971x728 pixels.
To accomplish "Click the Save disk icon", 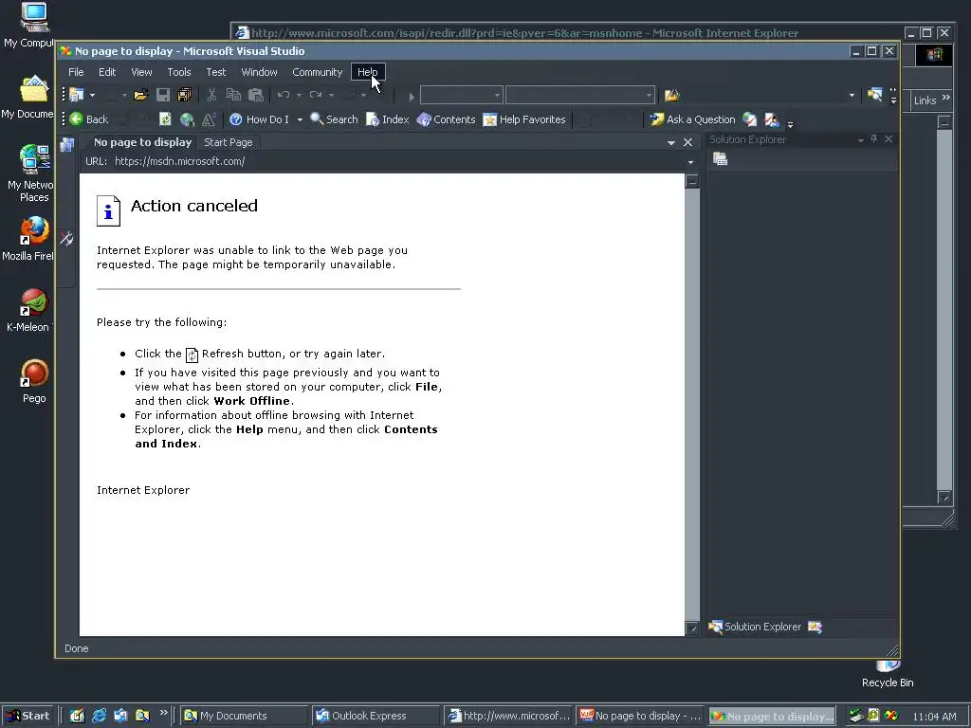I will 163,95.
